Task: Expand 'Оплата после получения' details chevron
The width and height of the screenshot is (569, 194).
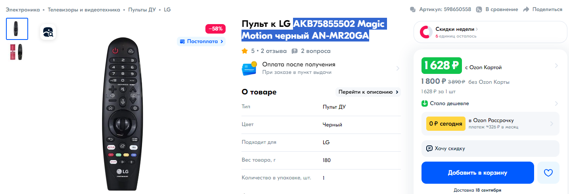Action: click(398, 68)
